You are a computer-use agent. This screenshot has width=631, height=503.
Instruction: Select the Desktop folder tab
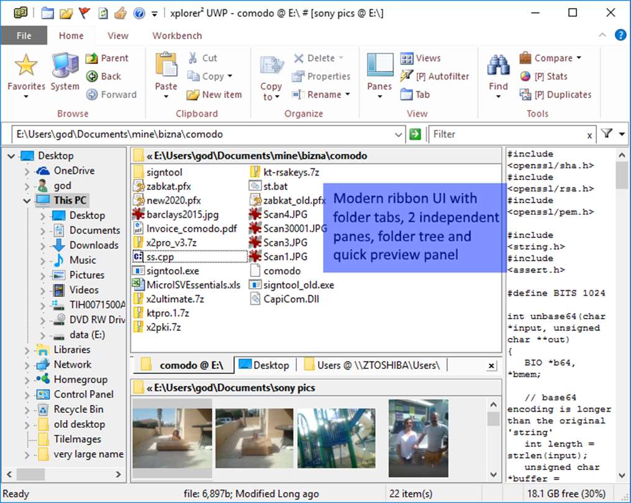264,365
